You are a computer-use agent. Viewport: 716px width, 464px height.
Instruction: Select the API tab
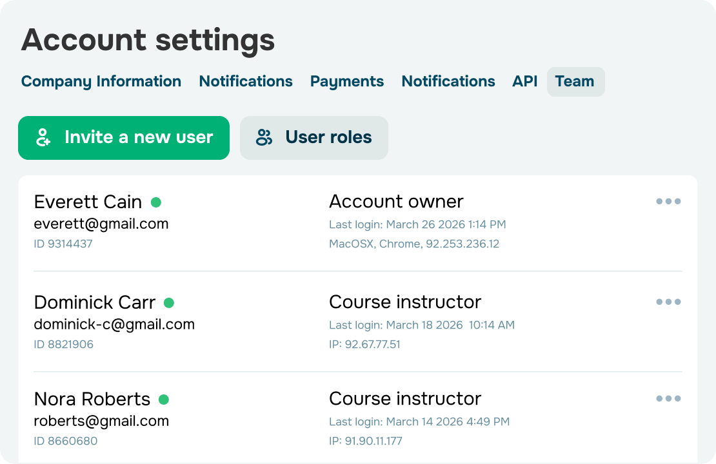pyautogui.click(x=525, y=81)
